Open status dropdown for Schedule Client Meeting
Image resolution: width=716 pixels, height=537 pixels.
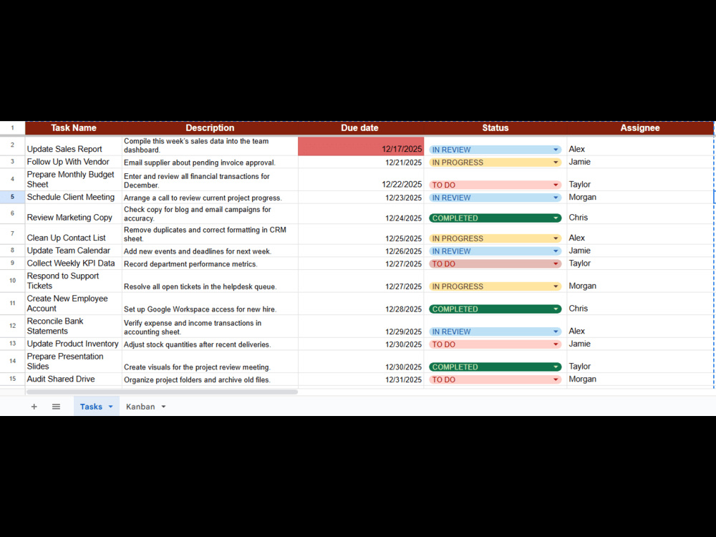click(x=556, y=198)
